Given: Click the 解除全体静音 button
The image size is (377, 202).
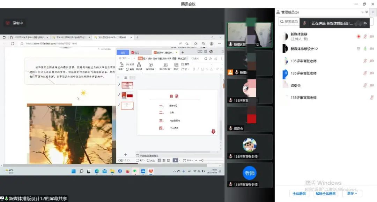Looking at the screenshot, I should click(x=326, y=193).
